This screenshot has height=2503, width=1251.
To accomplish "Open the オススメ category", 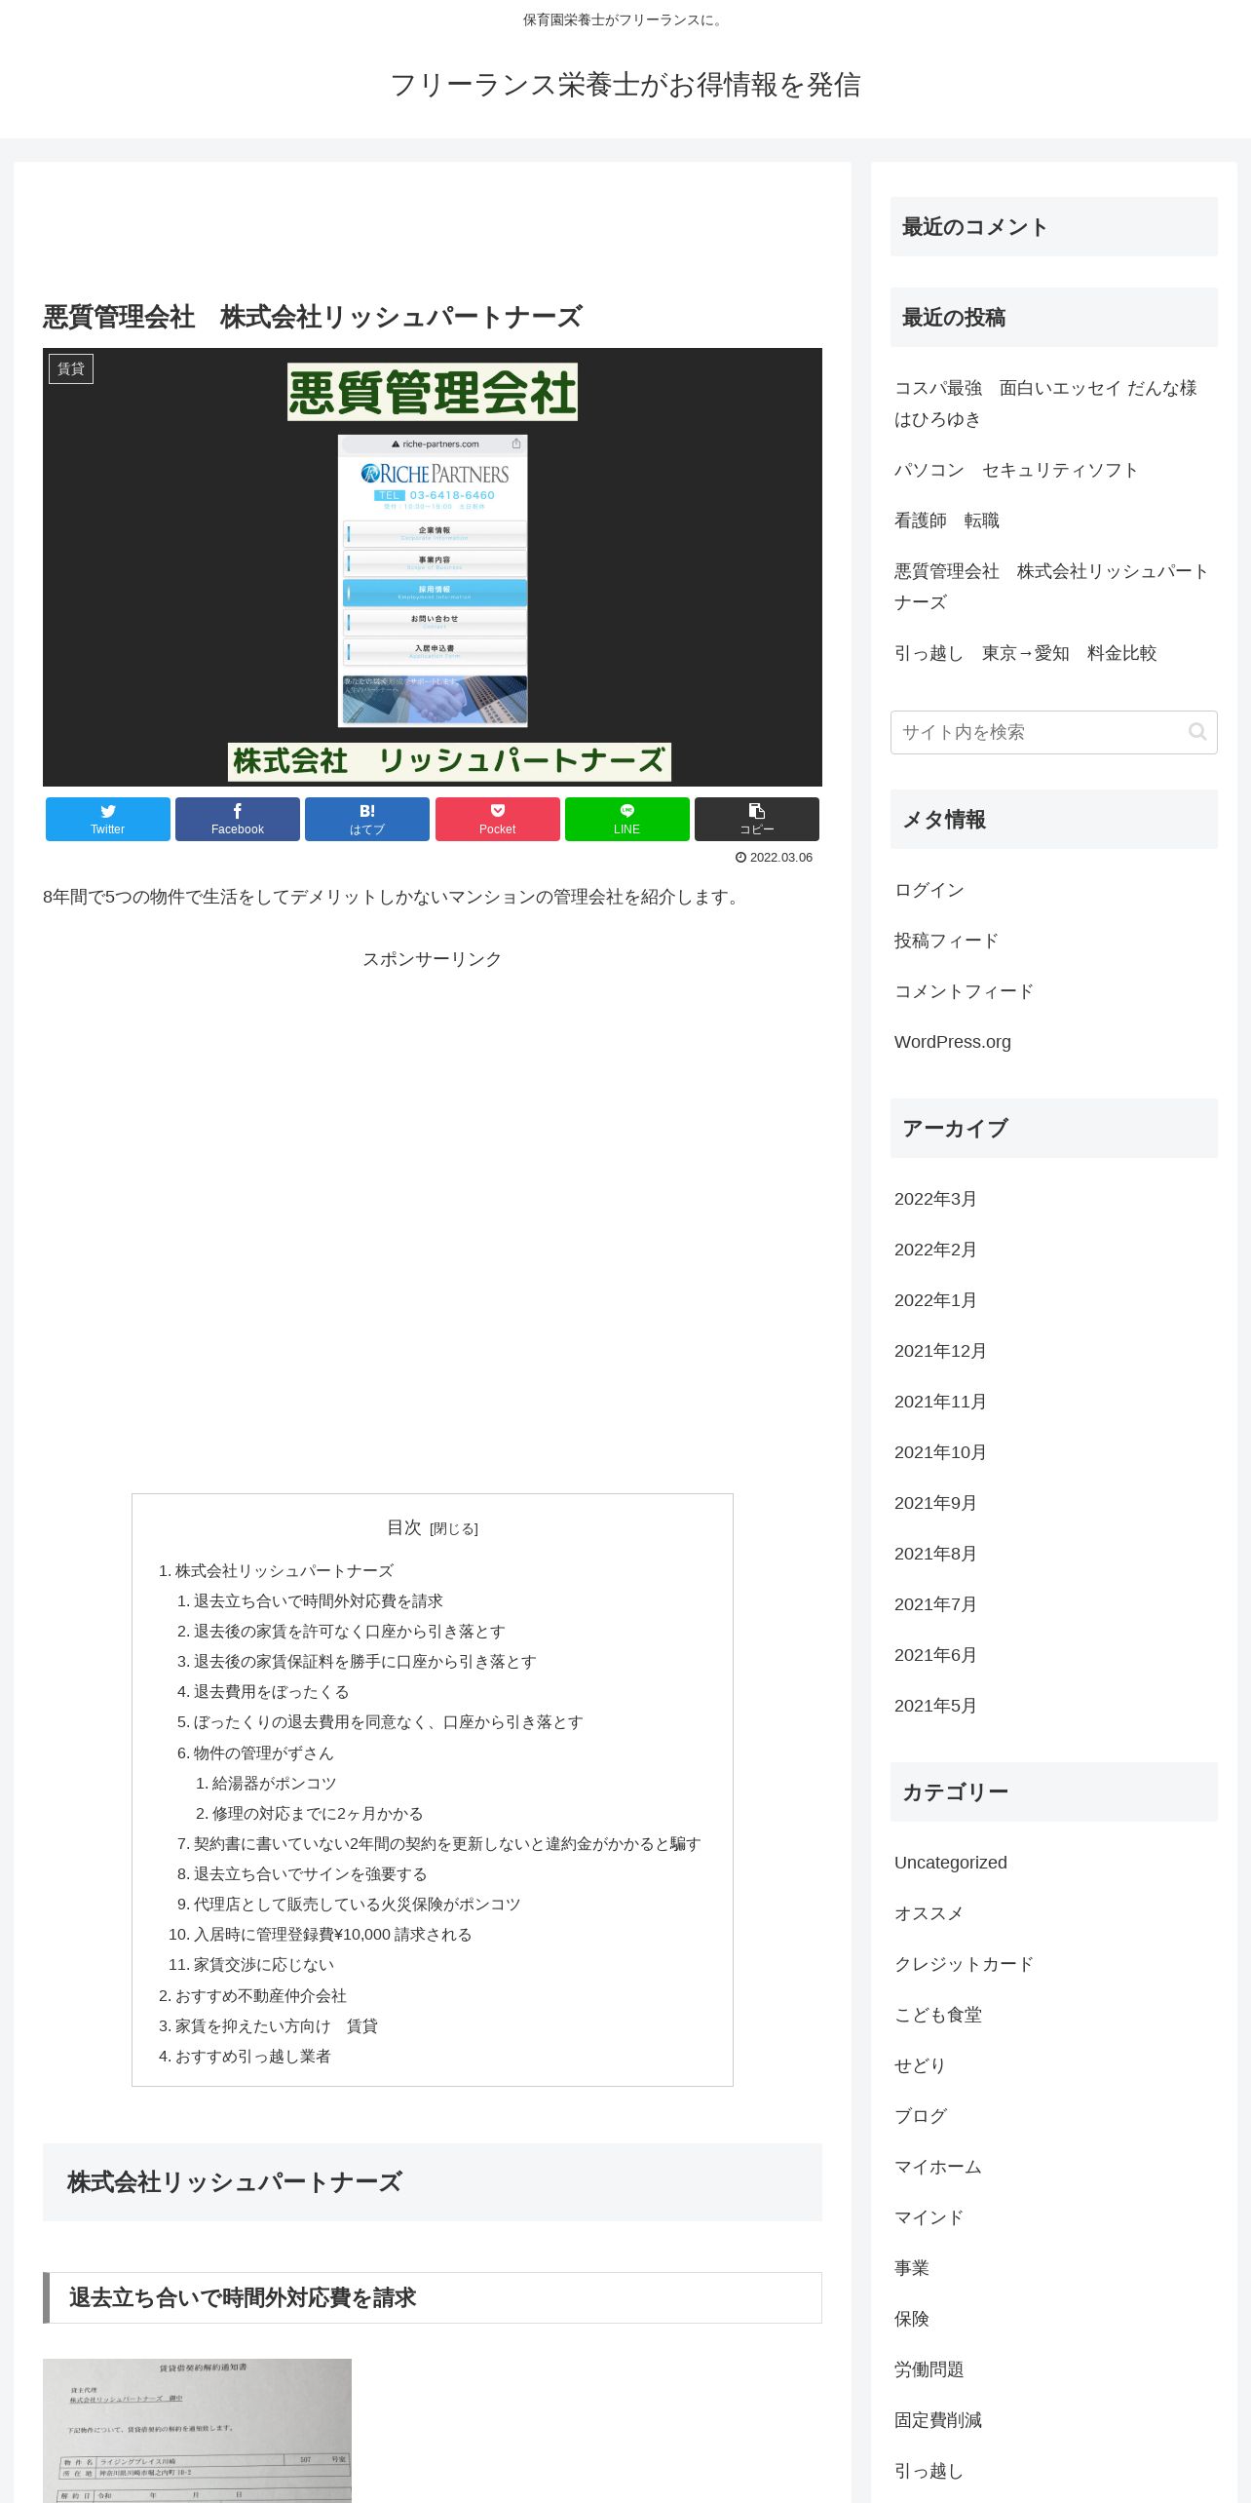I will [929, 1913].
